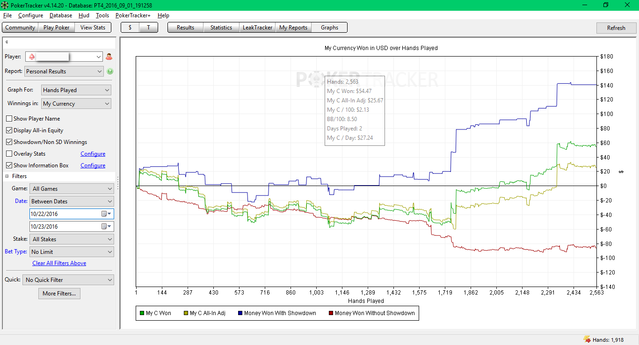Click the PokerTracker logo in the title bar

[6, 5]
